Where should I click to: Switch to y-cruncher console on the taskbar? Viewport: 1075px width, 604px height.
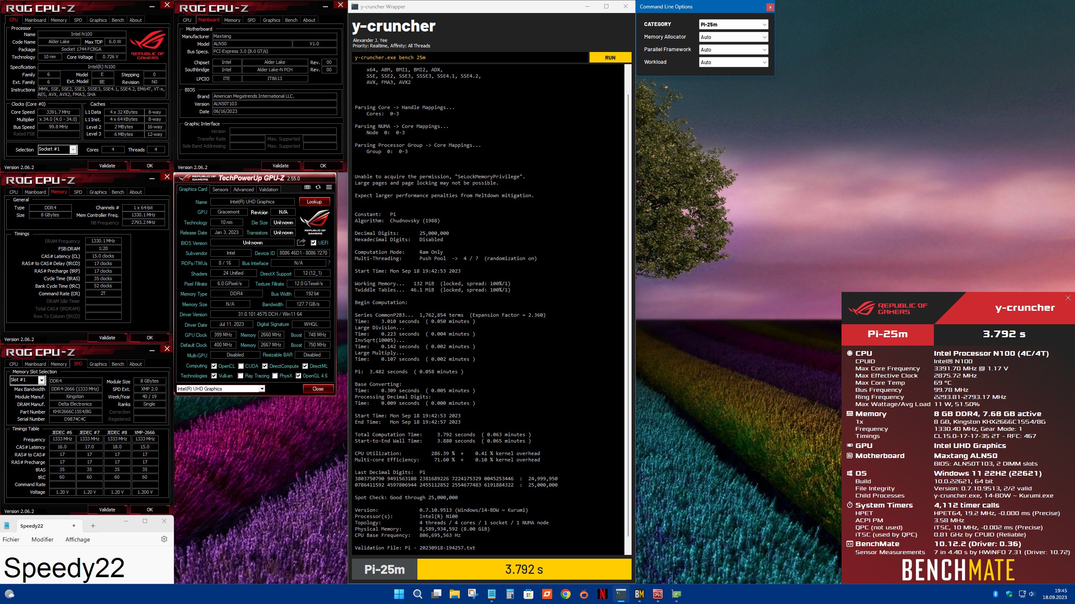point(621,594)
